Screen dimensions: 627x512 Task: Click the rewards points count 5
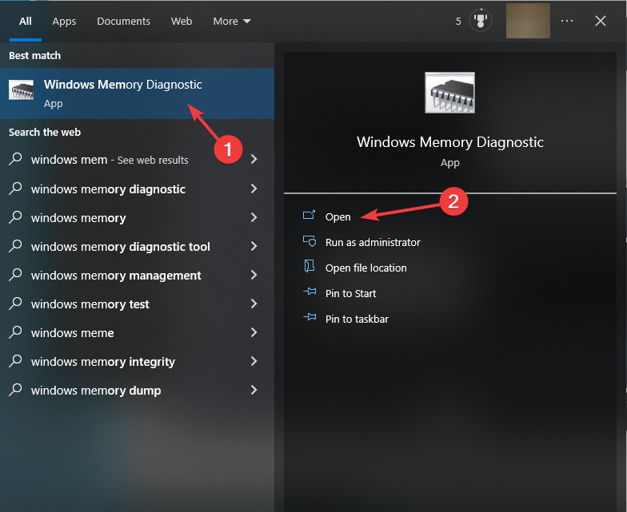click(458, 21)
